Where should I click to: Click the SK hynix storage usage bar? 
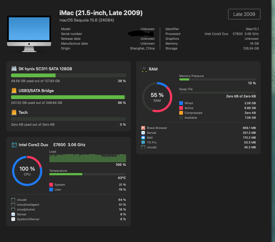68,75
